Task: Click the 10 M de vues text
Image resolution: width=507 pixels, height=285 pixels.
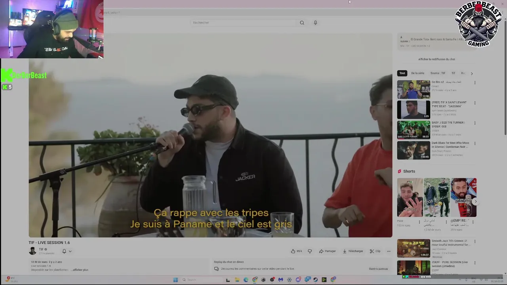Action: [x=39, y=262]
